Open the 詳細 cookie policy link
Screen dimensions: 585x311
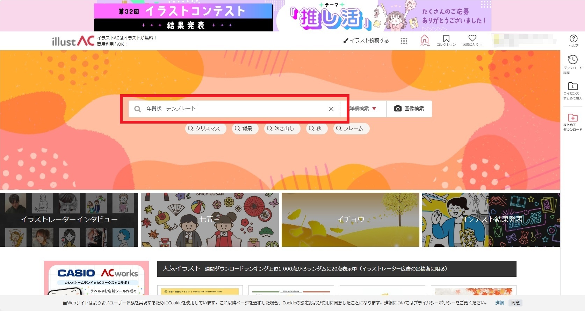[x=499, y=303]
